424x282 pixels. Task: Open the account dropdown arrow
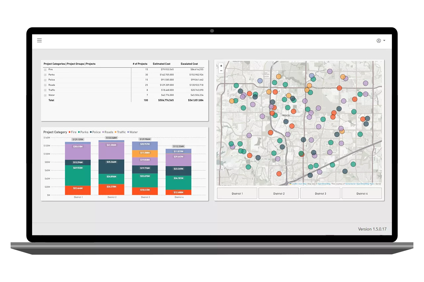pos(384,41)
